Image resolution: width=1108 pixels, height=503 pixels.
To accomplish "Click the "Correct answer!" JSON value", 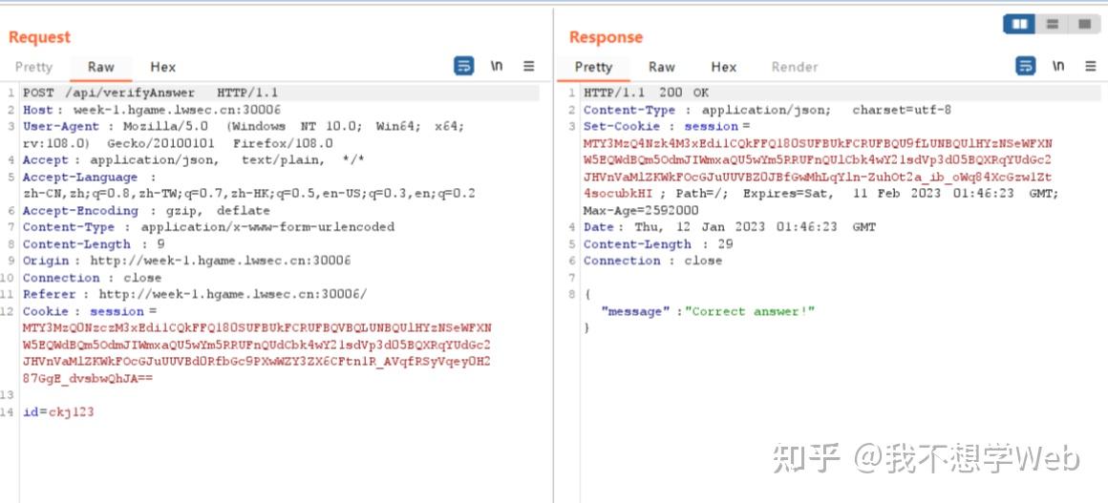I will click(751, 311).
